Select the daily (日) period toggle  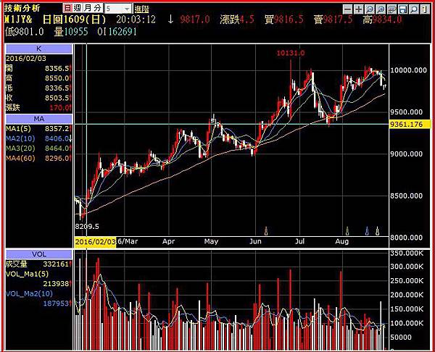67,8
